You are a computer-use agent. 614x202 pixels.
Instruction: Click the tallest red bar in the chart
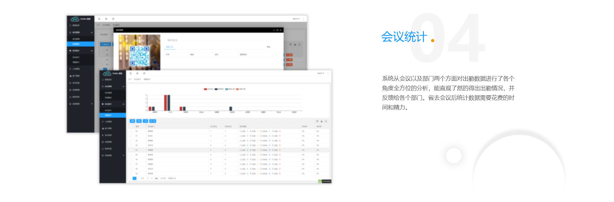tap(165, 103)
